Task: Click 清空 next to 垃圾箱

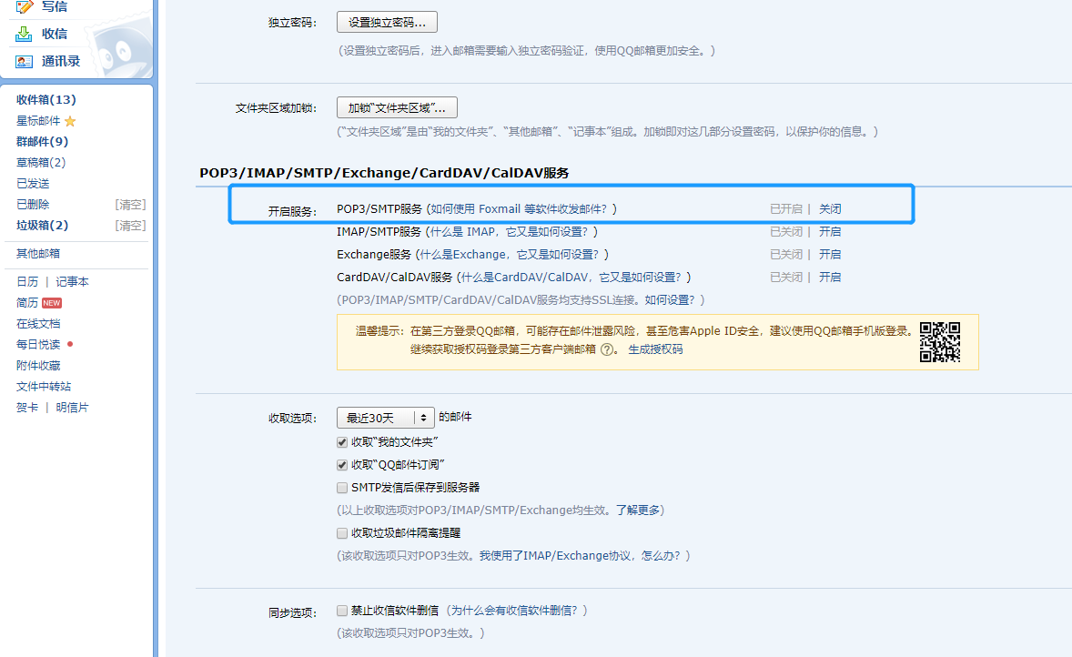Action: [x=130, y=226]
